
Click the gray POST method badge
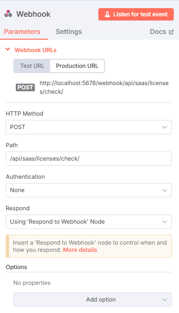click(x=25, y=87)
